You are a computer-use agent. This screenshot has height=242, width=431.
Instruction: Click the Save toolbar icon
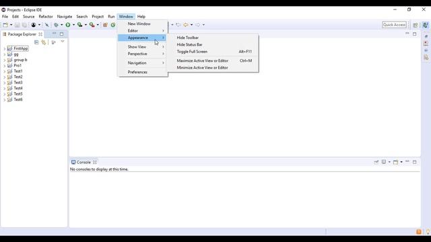tap(17, 25)
